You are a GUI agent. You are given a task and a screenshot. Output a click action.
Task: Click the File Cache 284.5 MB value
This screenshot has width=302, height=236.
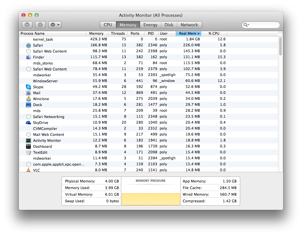click(228, 188)
